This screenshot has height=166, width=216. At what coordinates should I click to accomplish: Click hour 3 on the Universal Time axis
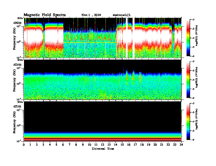(43, 145)
